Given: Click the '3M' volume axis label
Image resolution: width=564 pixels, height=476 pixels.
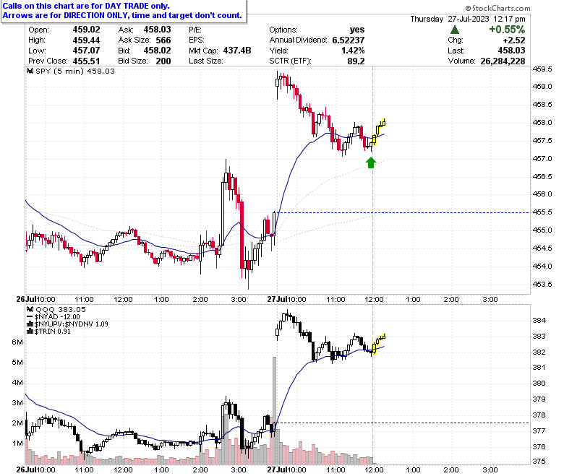Looking at the screenshot, I should (x=17, y=403).
